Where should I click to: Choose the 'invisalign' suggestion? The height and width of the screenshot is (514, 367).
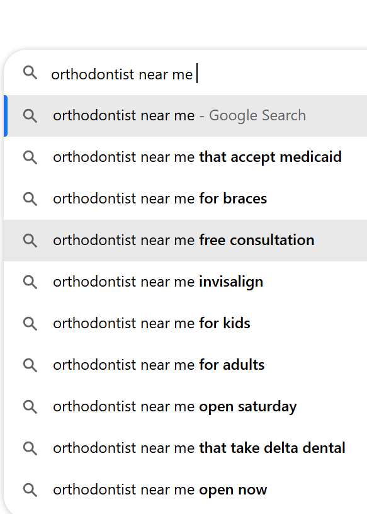click(186, 282)
